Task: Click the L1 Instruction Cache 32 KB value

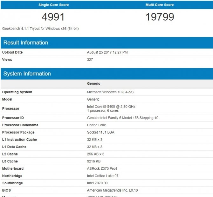Action: 95,140
